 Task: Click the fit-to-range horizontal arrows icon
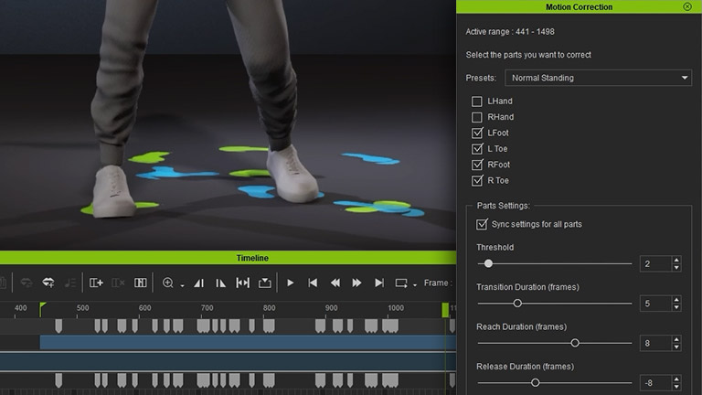(242, 283)
